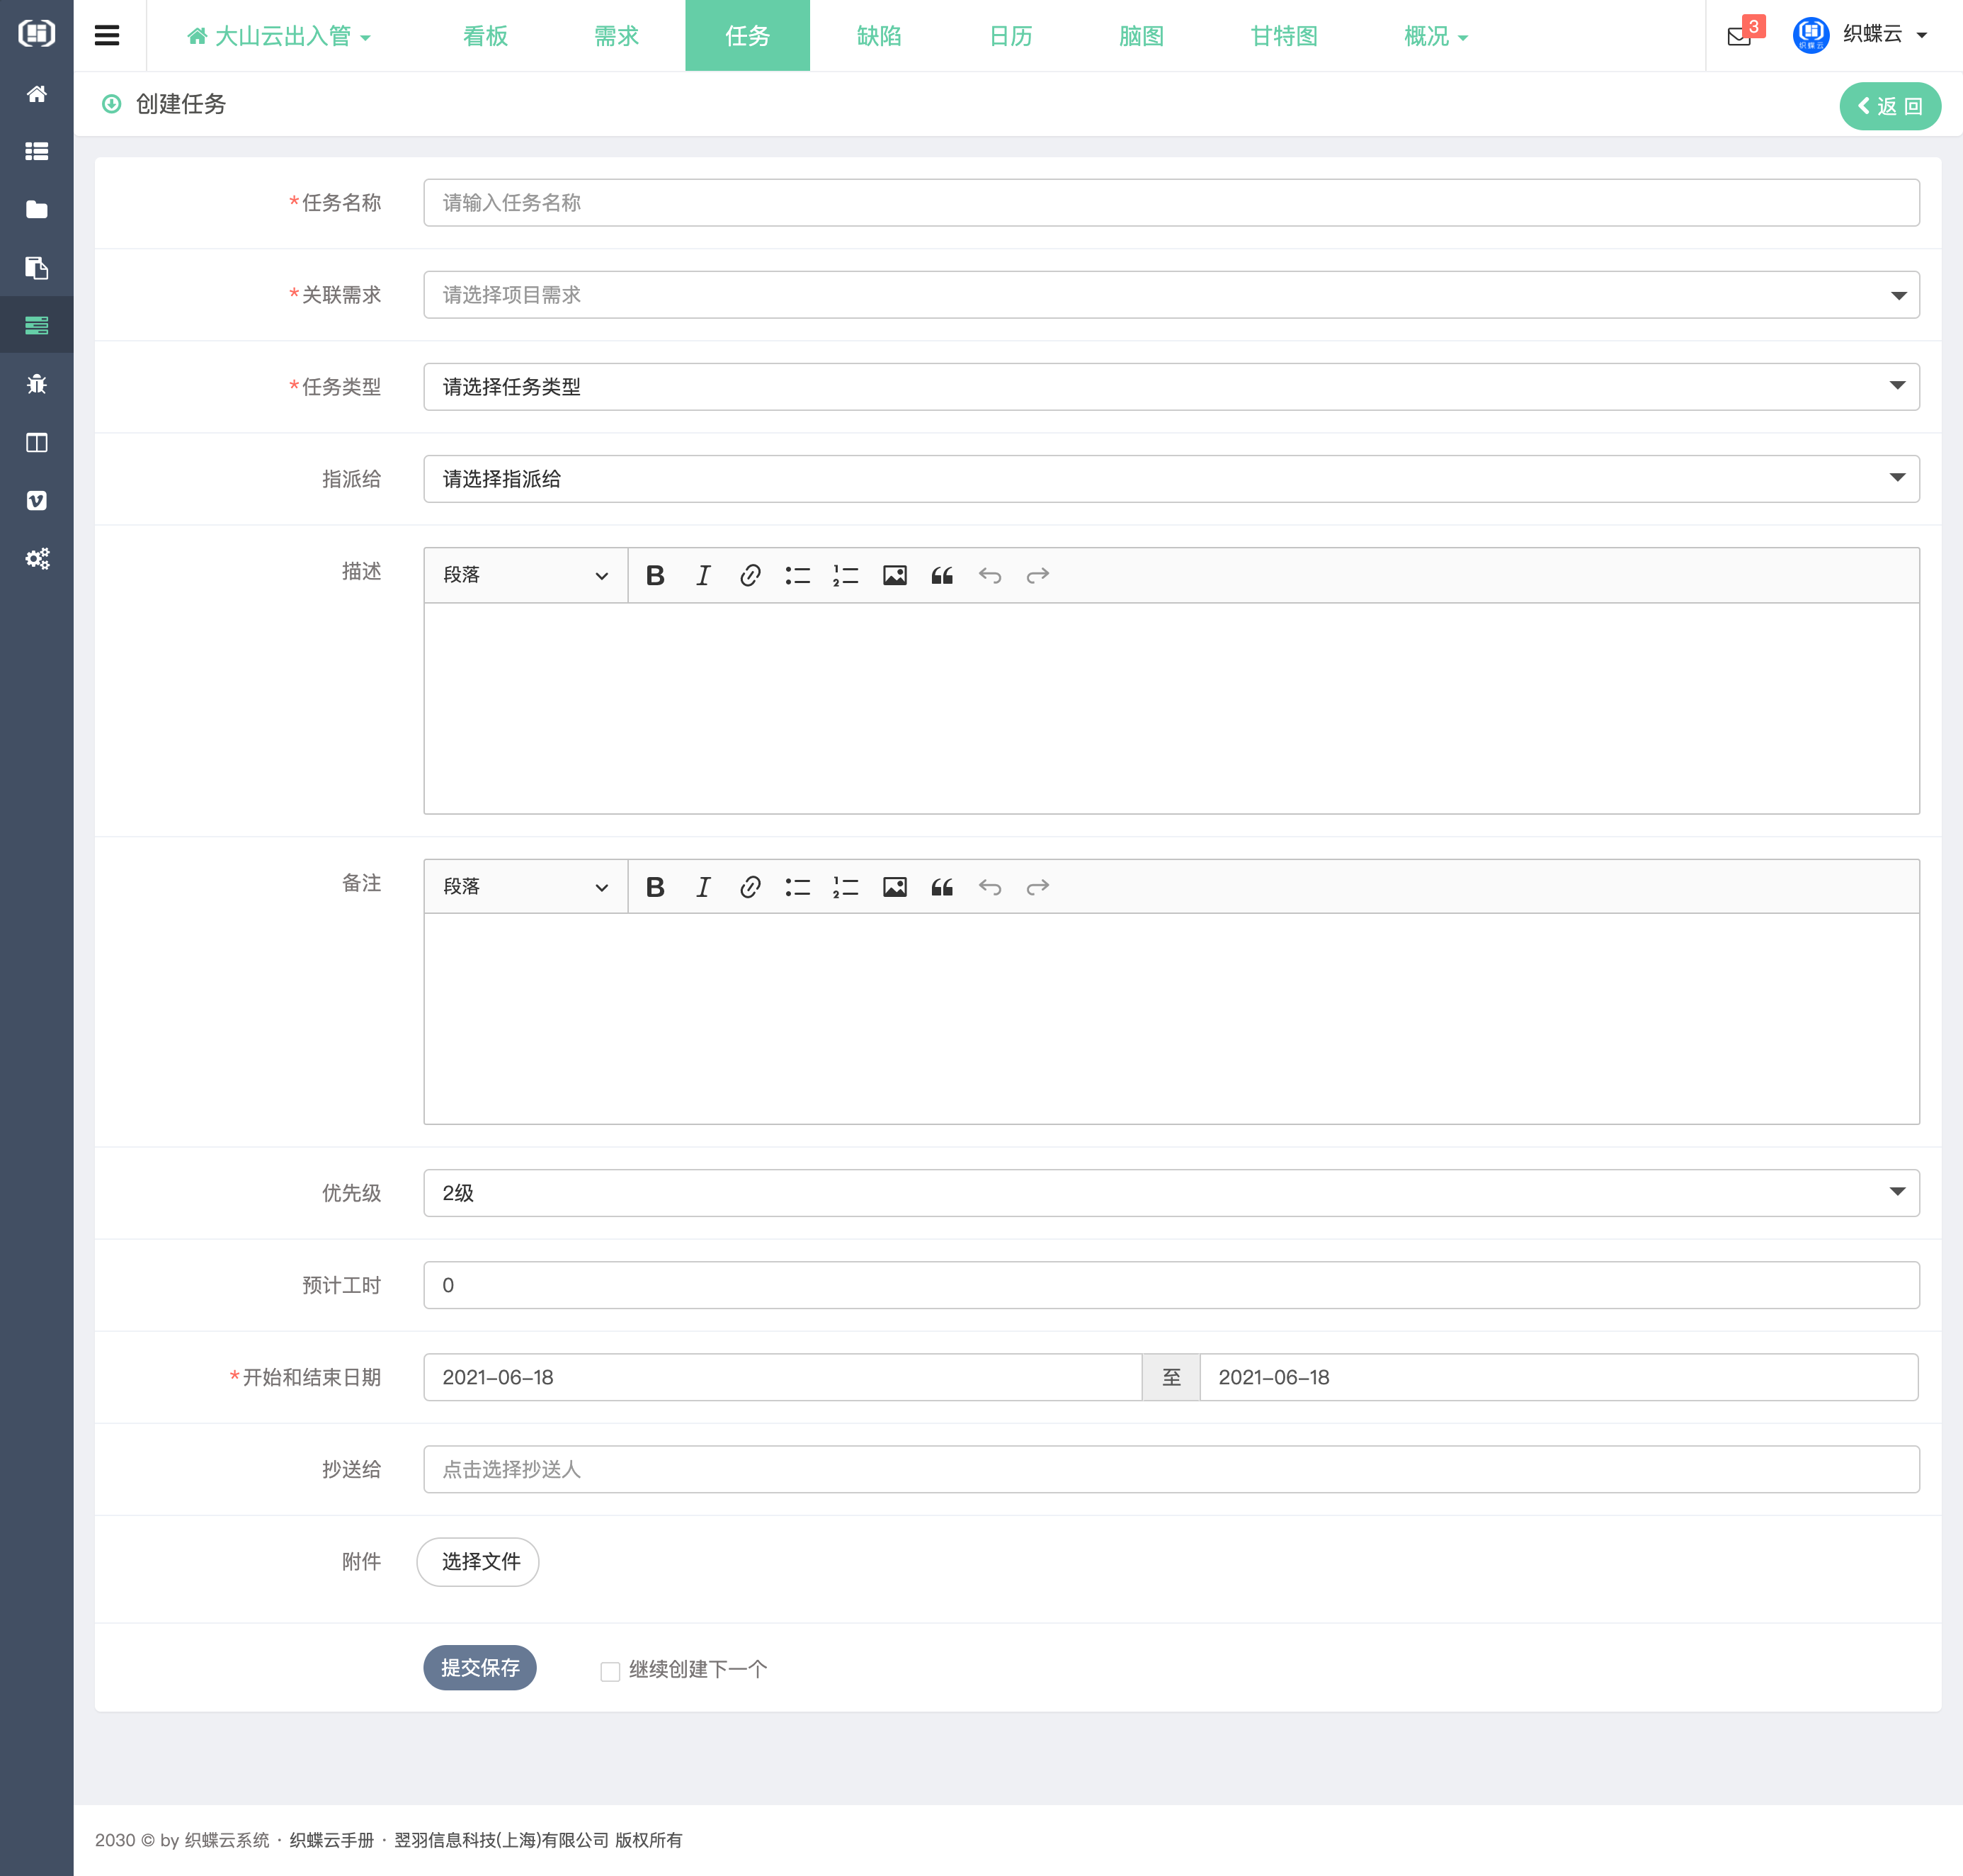Check 继续创建下一个 checkbox
The width and height of the screenshot is (1963, 1876).
(x=610, y=1671)
